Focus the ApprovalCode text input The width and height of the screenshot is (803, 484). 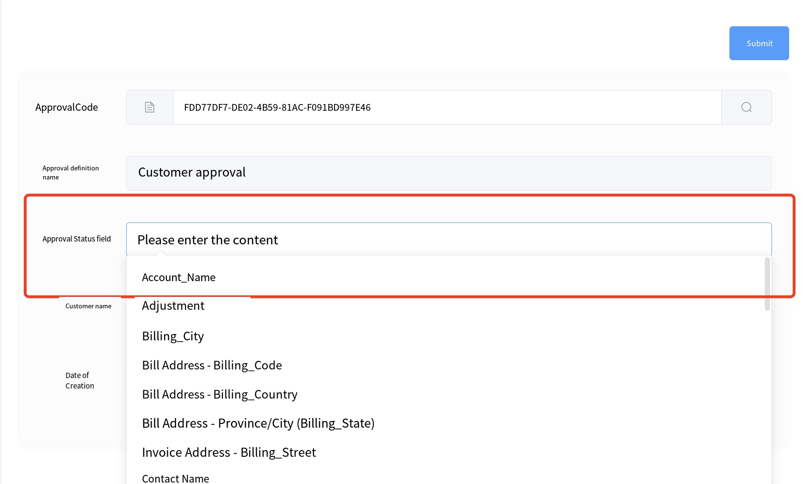point(446,107)
